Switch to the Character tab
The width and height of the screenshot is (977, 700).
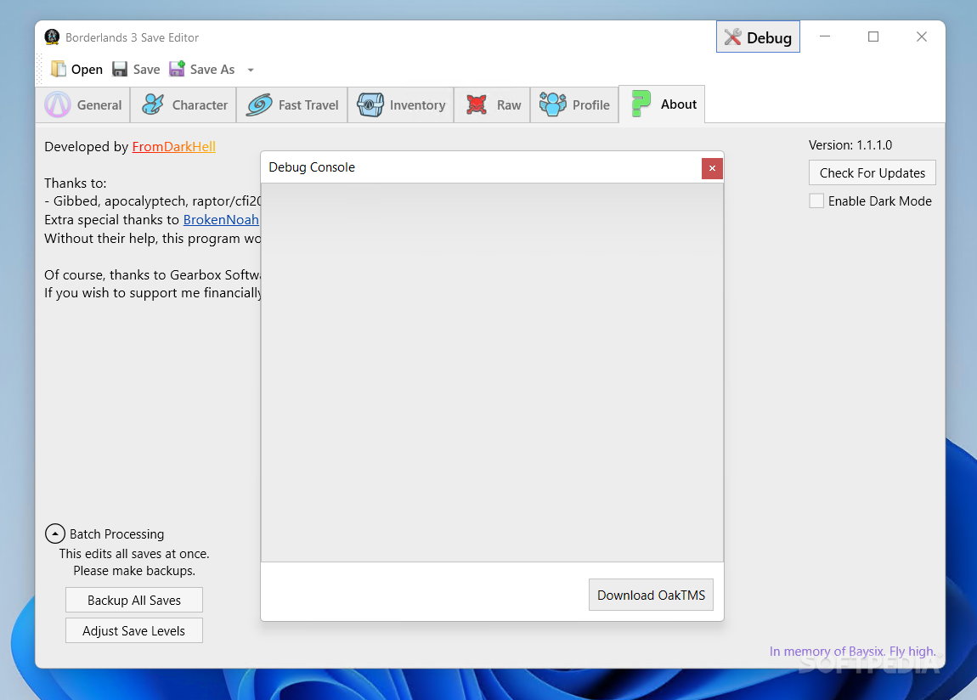(184, 105)
